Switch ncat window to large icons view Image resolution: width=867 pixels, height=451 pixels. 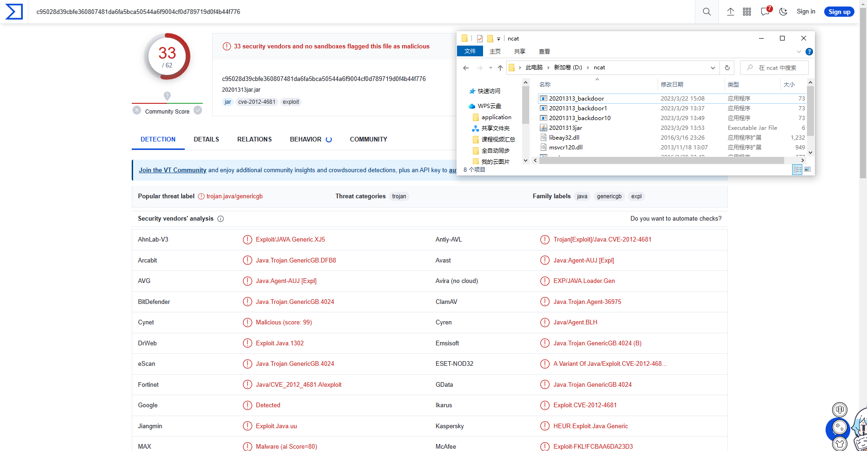click(807, 170)
